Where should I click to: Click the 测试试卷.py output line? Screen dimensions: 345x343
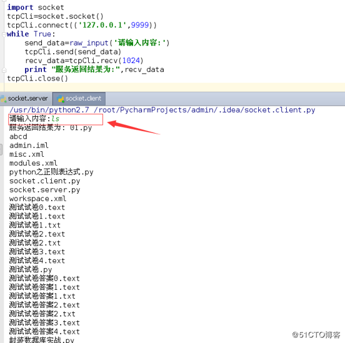(31, 270)
